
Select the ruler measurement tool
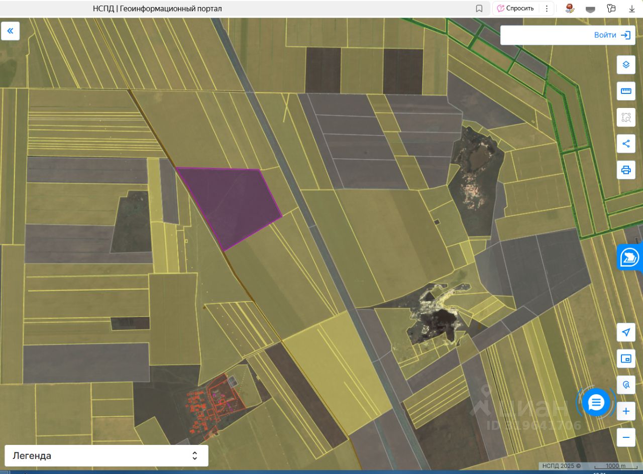pos(626,91)
